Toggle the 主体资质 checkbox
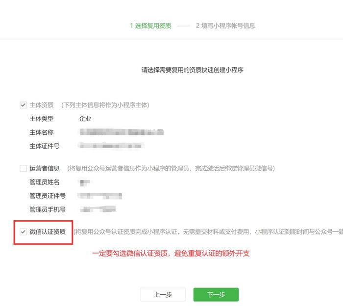The width and height of the screenshot is (343, 308). 23,105
